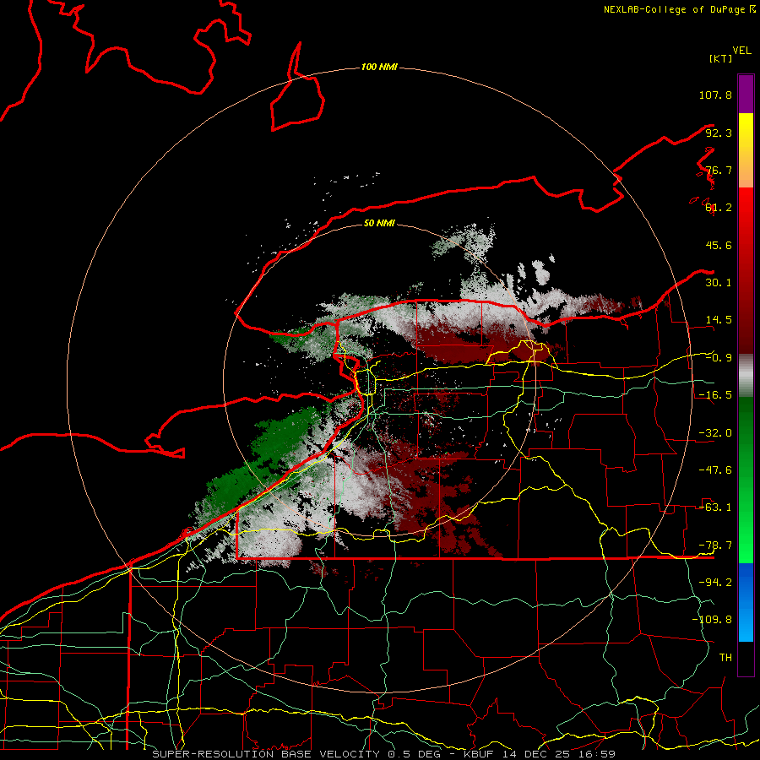Image resolution: width=760 pixels, height=760 pixels.
Task: Click the 61.2 velocity scale value
Action: click(719, 208)
